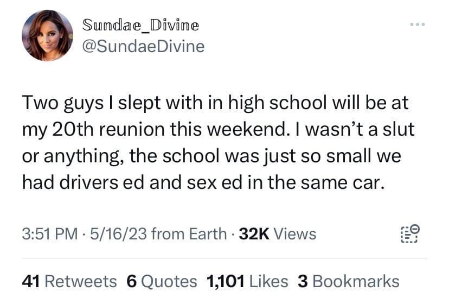Image resolution: width=449 pixels, height=304 pixels.
Task: Open the @SundaeDivine handle link
Action: [x=143, y=47]
